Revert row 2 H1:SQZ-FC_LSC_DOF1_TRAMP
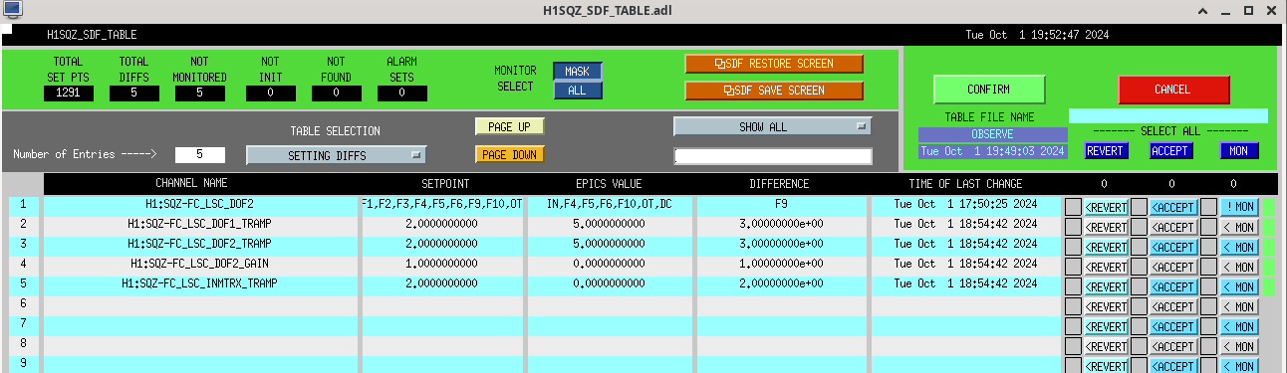 click(1106, 227)
